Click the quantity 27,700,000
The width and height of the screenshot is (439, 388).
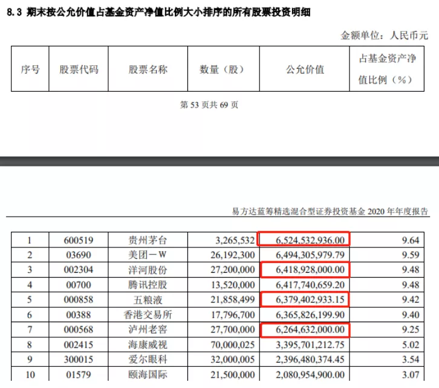point(233,329)
